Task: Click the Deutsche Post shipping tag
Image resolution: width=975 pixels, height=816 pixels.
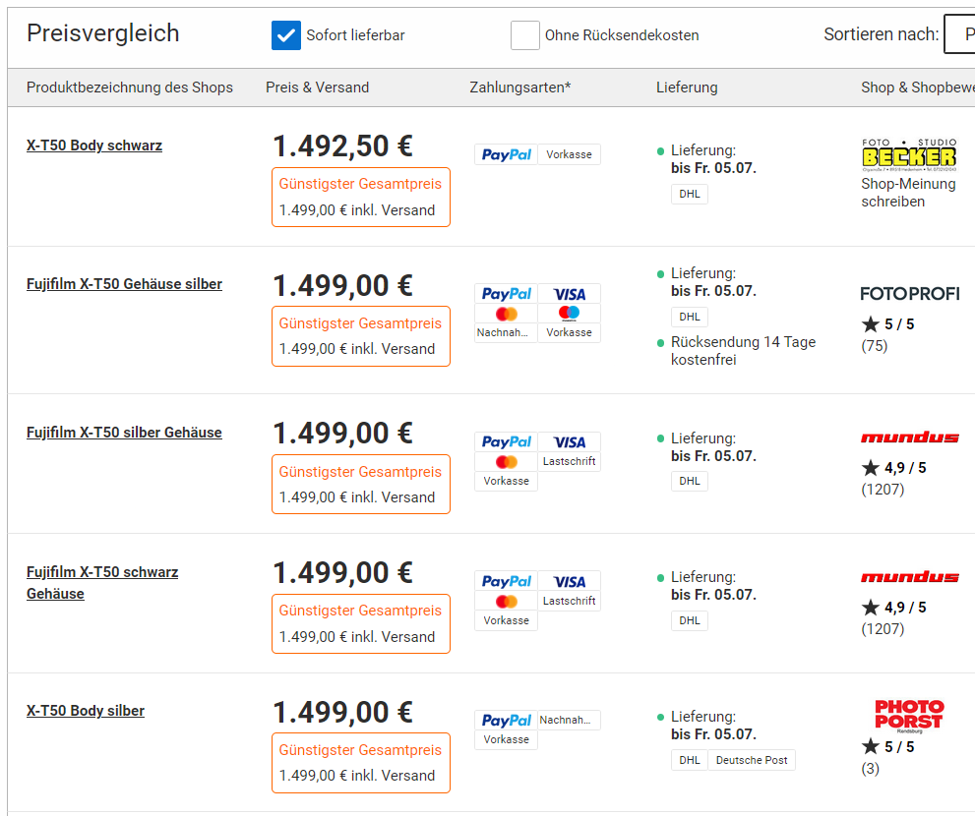Action: (x=752, y=760)
